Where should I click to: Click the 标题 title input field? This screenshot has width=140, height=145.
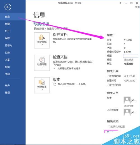(x=130, y=56)
